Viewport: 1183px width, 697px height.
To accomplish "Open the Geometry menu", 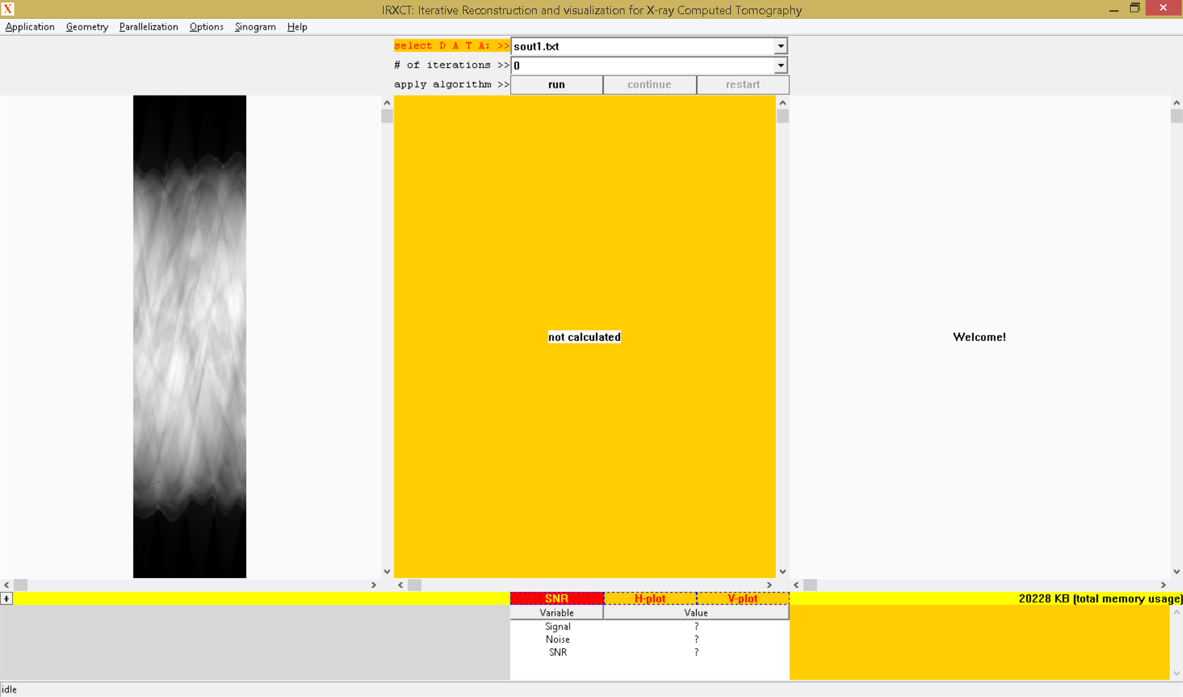I will point(87,26).
